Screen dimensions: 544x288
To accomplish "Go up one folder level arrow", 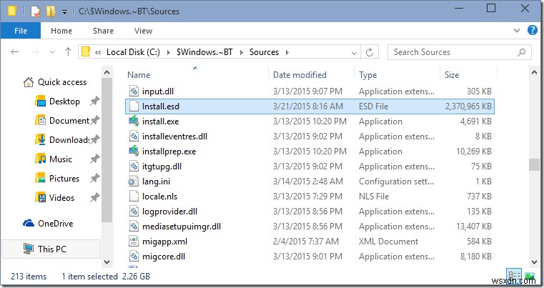I will pyautogui.click(x=68, y=52).
